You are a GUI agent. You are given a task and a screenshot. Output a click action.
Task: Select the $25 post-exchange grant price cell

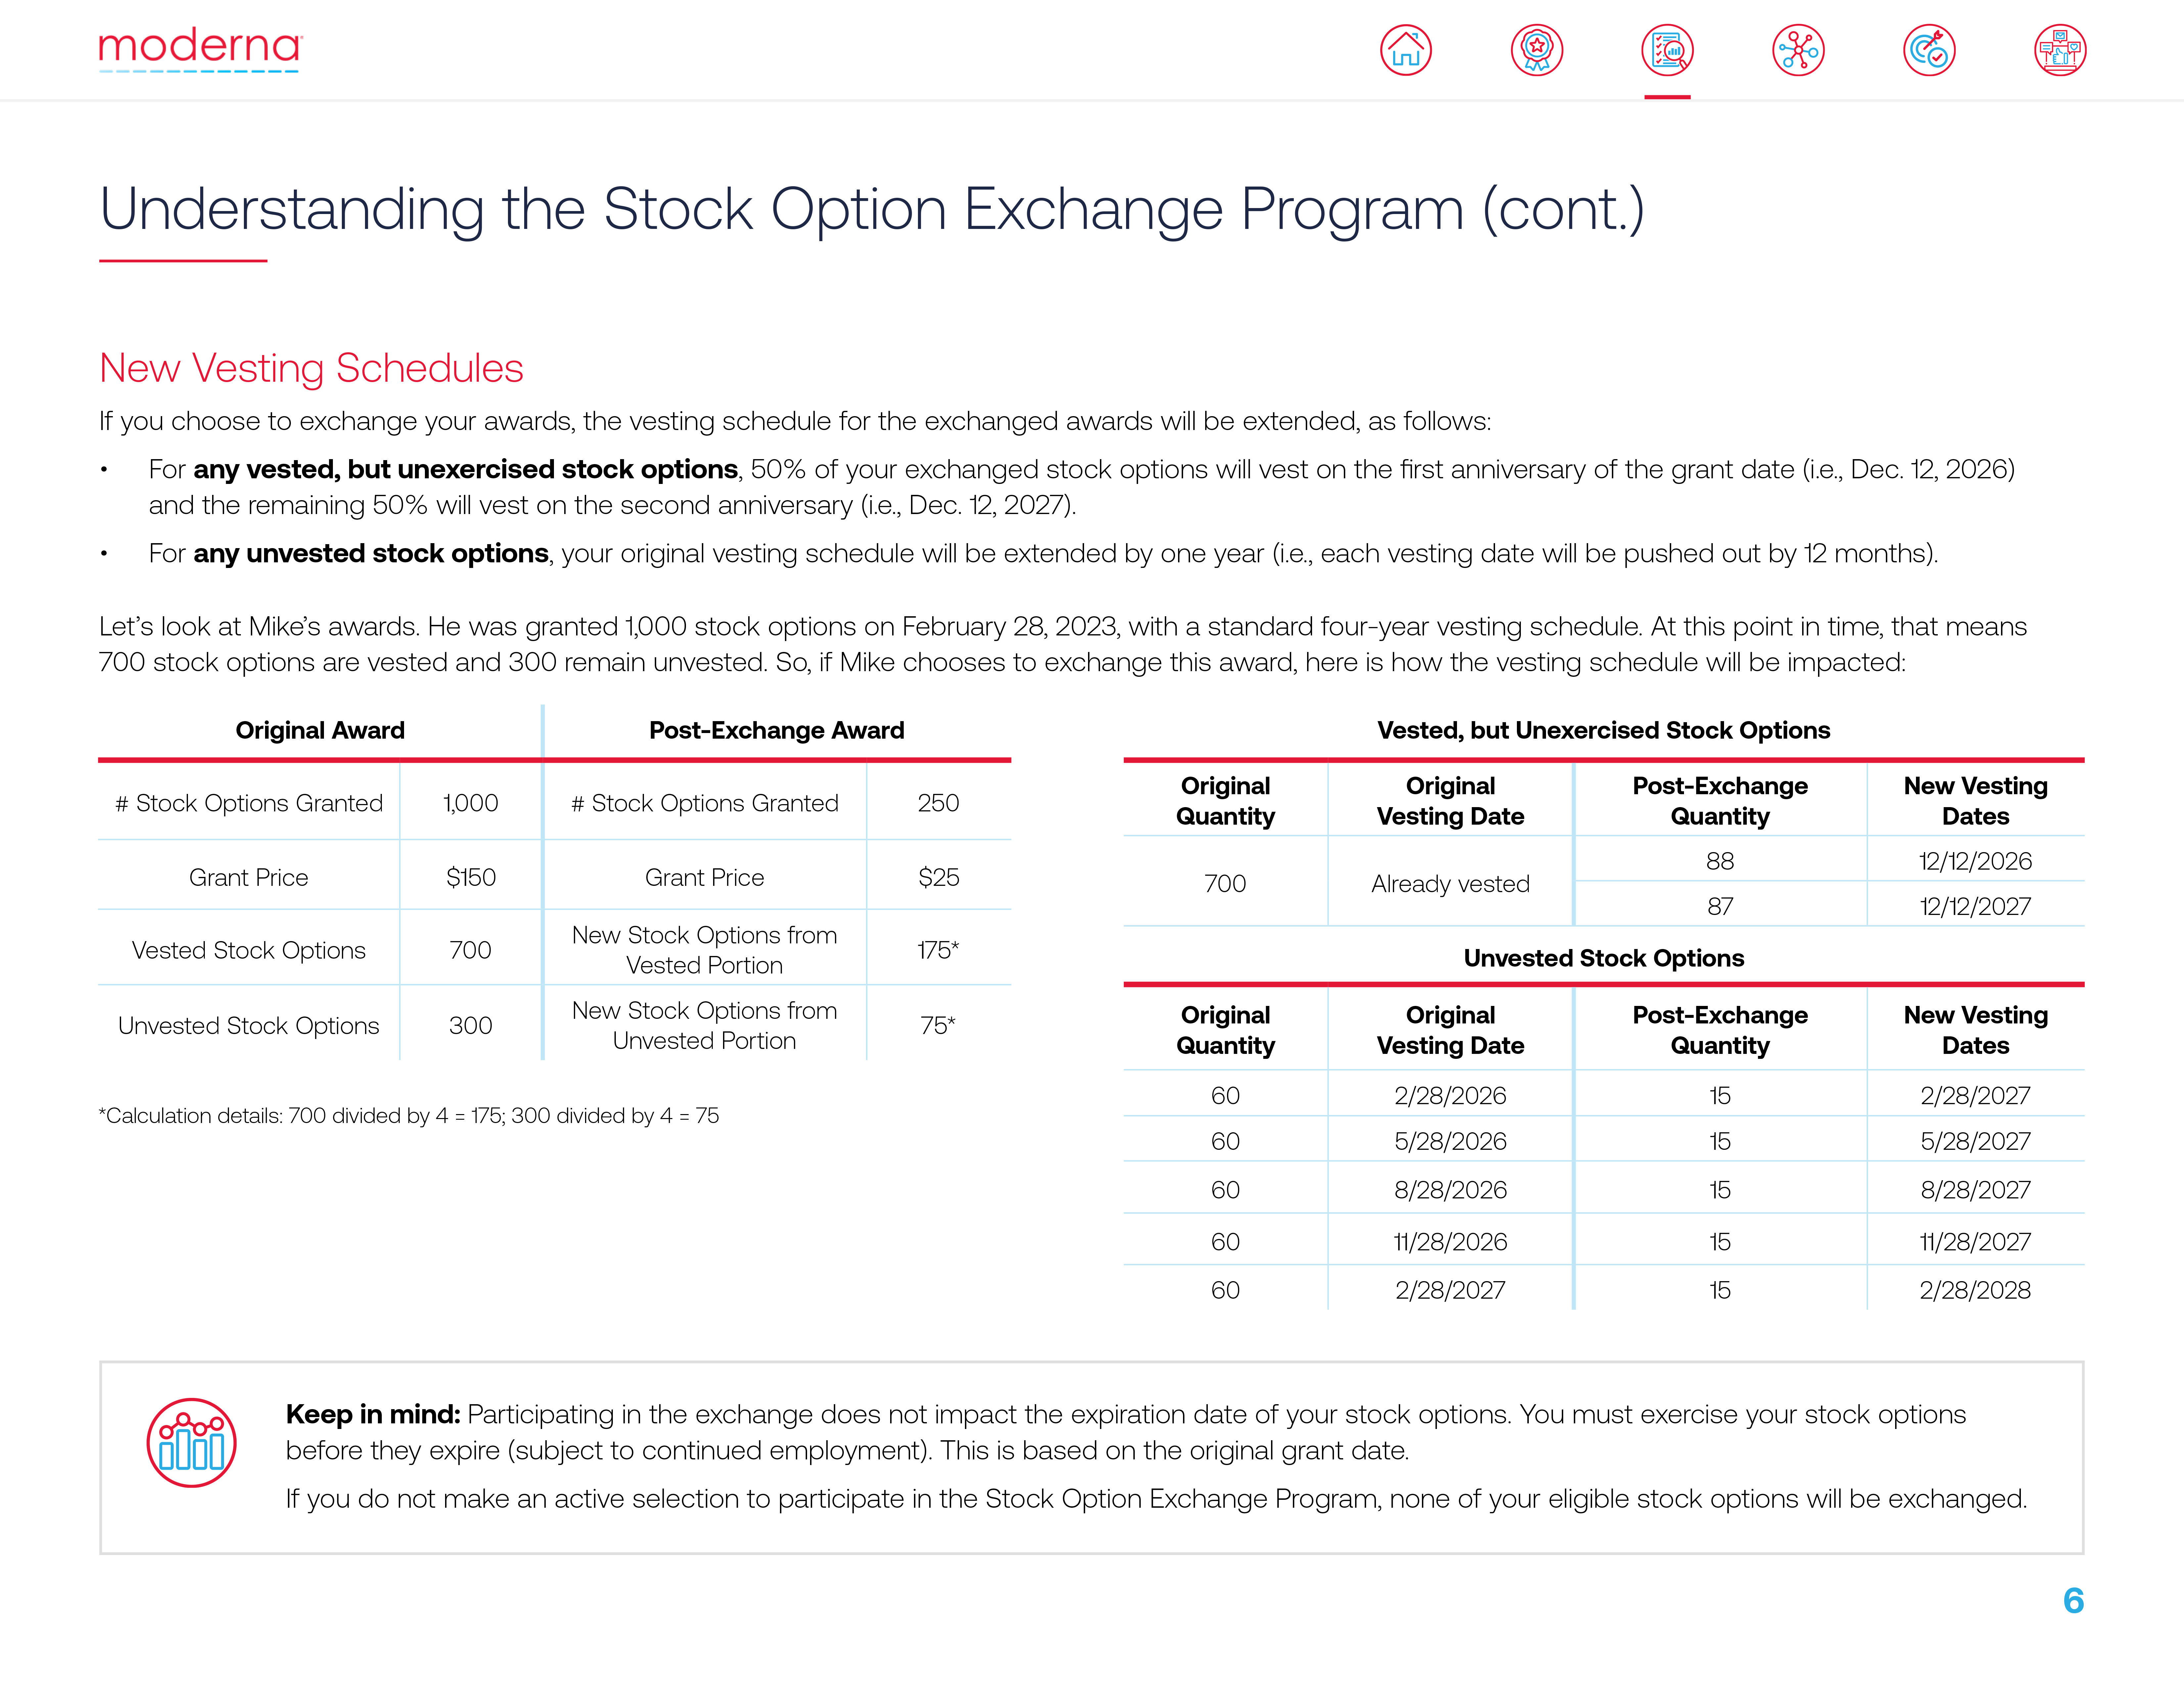point(938,878)
